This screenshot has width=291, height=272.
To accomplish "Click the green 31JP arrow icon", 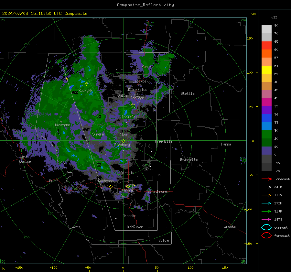I will (266, 211).
